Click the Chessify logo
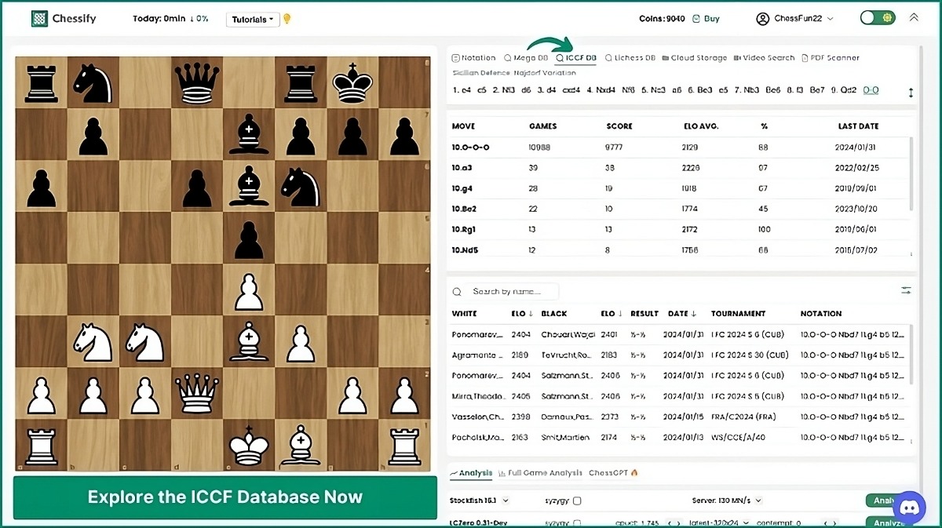The height and width of the screenshot is (528, 942). [64, 19]
